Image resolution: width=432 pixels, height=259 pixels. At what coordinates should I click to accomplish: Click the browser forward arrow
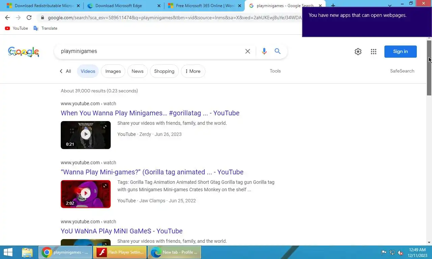[x=18, y=18]
